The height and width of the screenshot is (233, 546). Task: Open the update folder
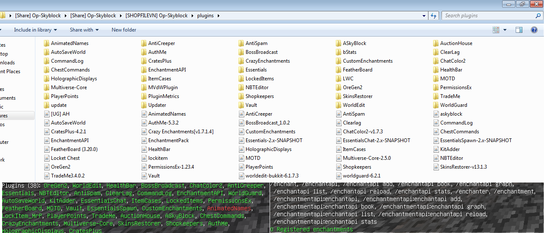[55, 105]
